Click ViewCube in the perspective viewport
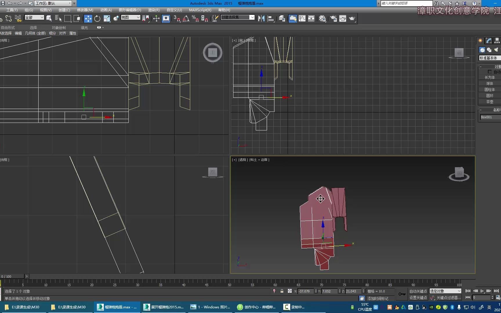Viewport: 501px width, 313px height. 459,173
